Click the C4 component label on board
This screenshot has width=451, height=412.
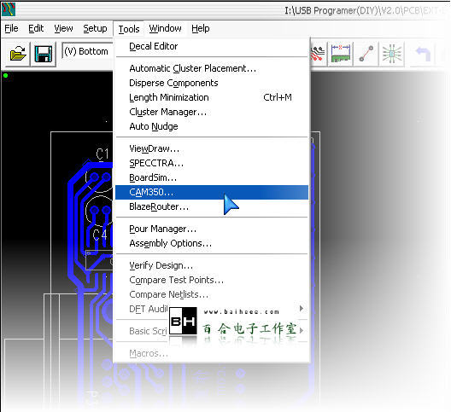pos(100,235)
